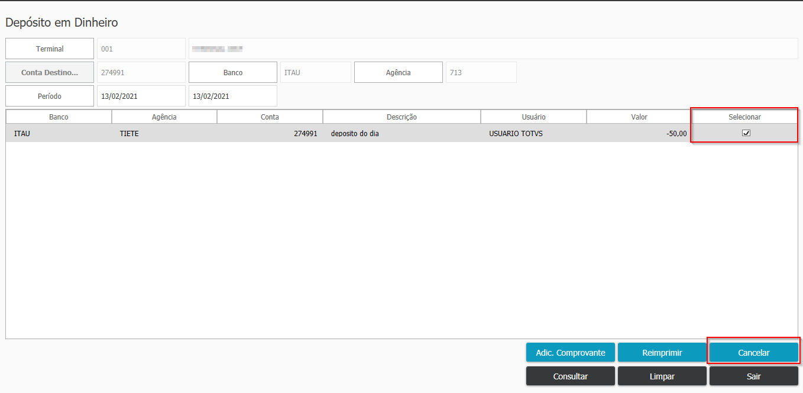Click the Reimprimir button
The image size is (803, 393).
click(662, 352)
